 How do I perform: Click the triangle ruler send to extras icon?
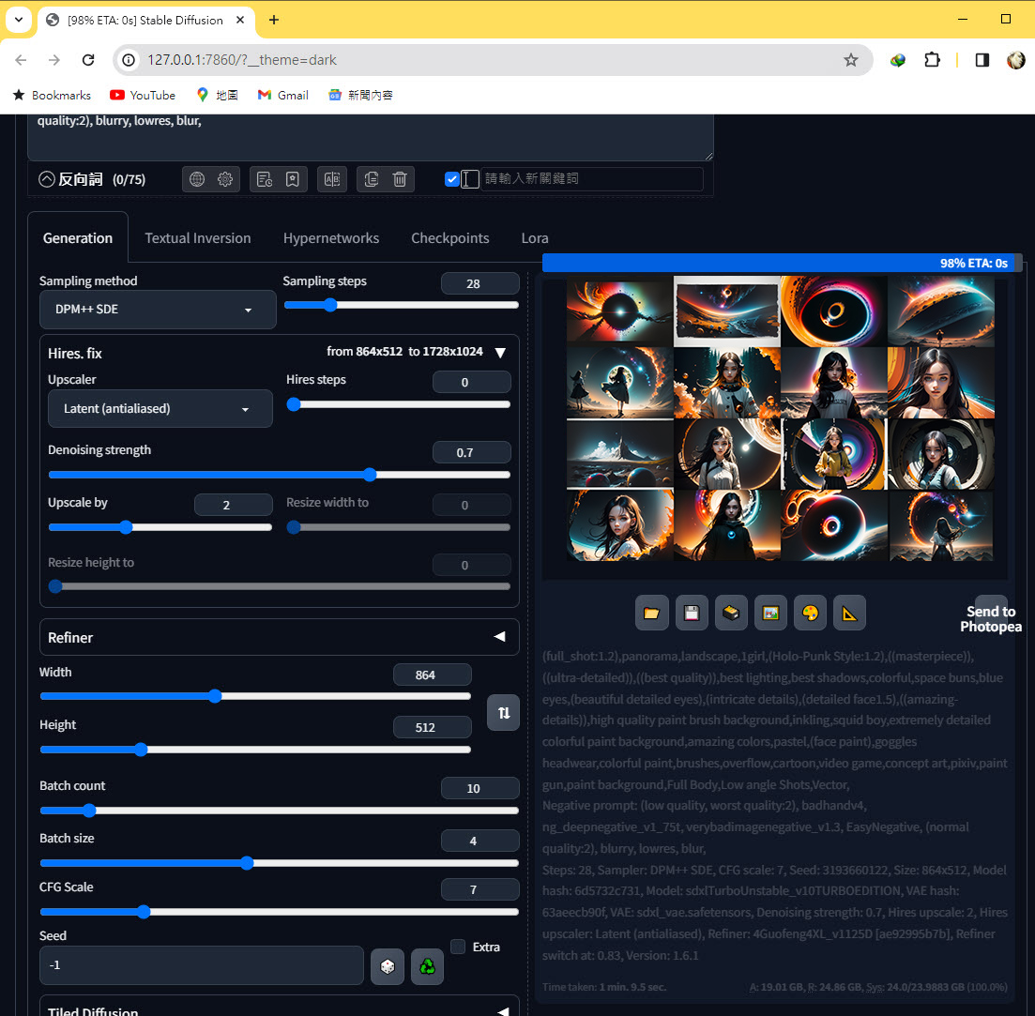849,613
